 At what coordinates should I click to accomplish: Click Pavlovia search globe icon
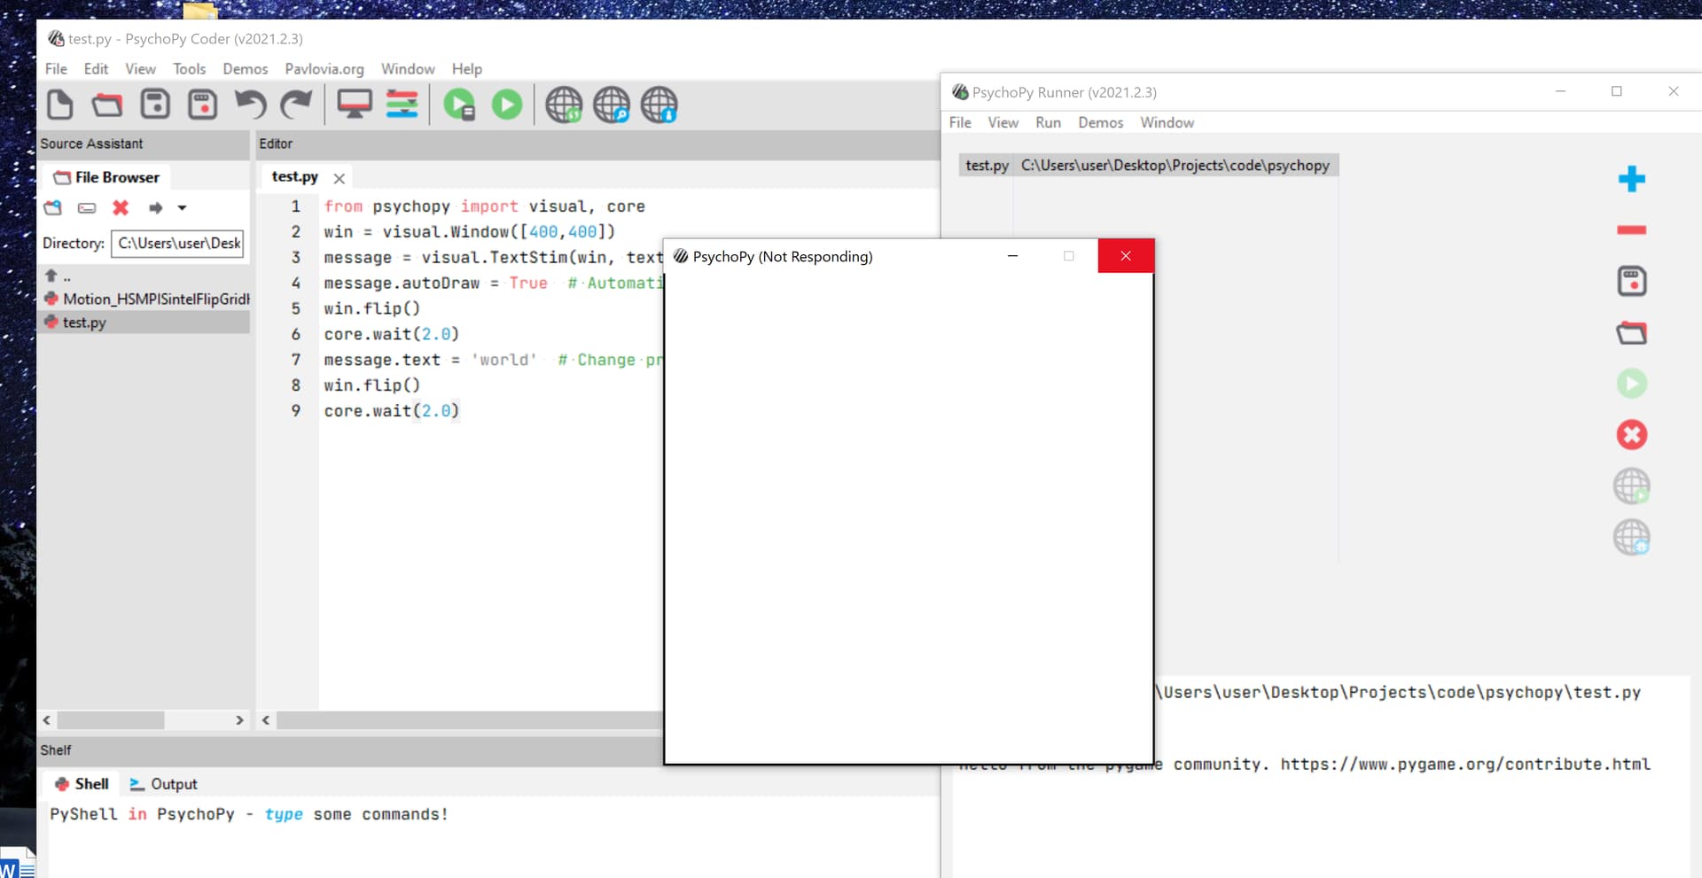[612, 105]
